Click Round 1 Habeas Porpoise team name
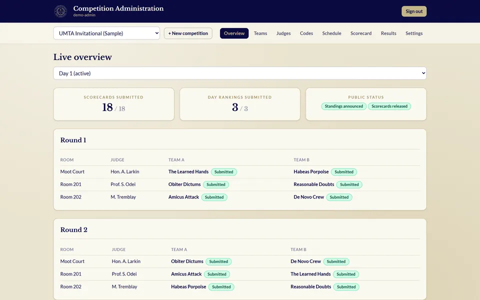This screenshot has width=480, height=300. (x=311, y=171)
